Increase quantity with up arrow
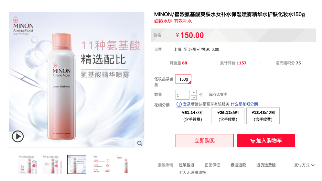322x181 pixels. coord(194,92)
